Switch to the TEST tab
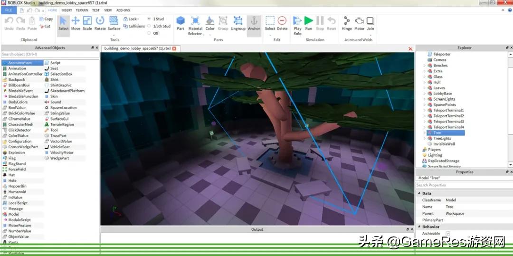Viewport: 513px width, 256px height. coord(96,10)
